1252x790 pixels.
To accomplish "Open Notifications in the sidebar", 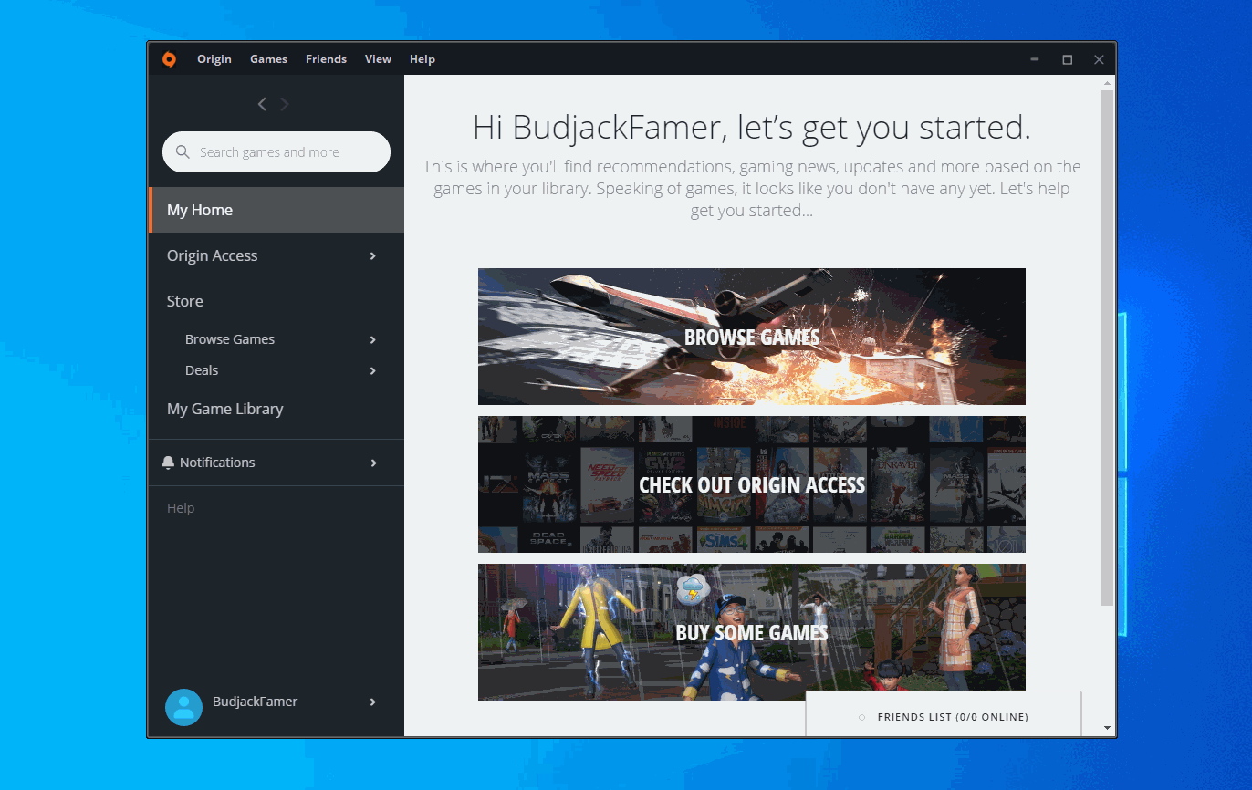I will 217,463.
